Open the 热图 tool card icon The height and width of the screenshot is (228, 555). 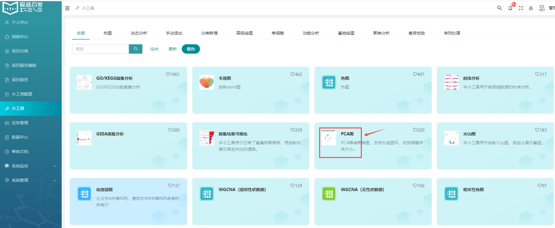(329, 82)
